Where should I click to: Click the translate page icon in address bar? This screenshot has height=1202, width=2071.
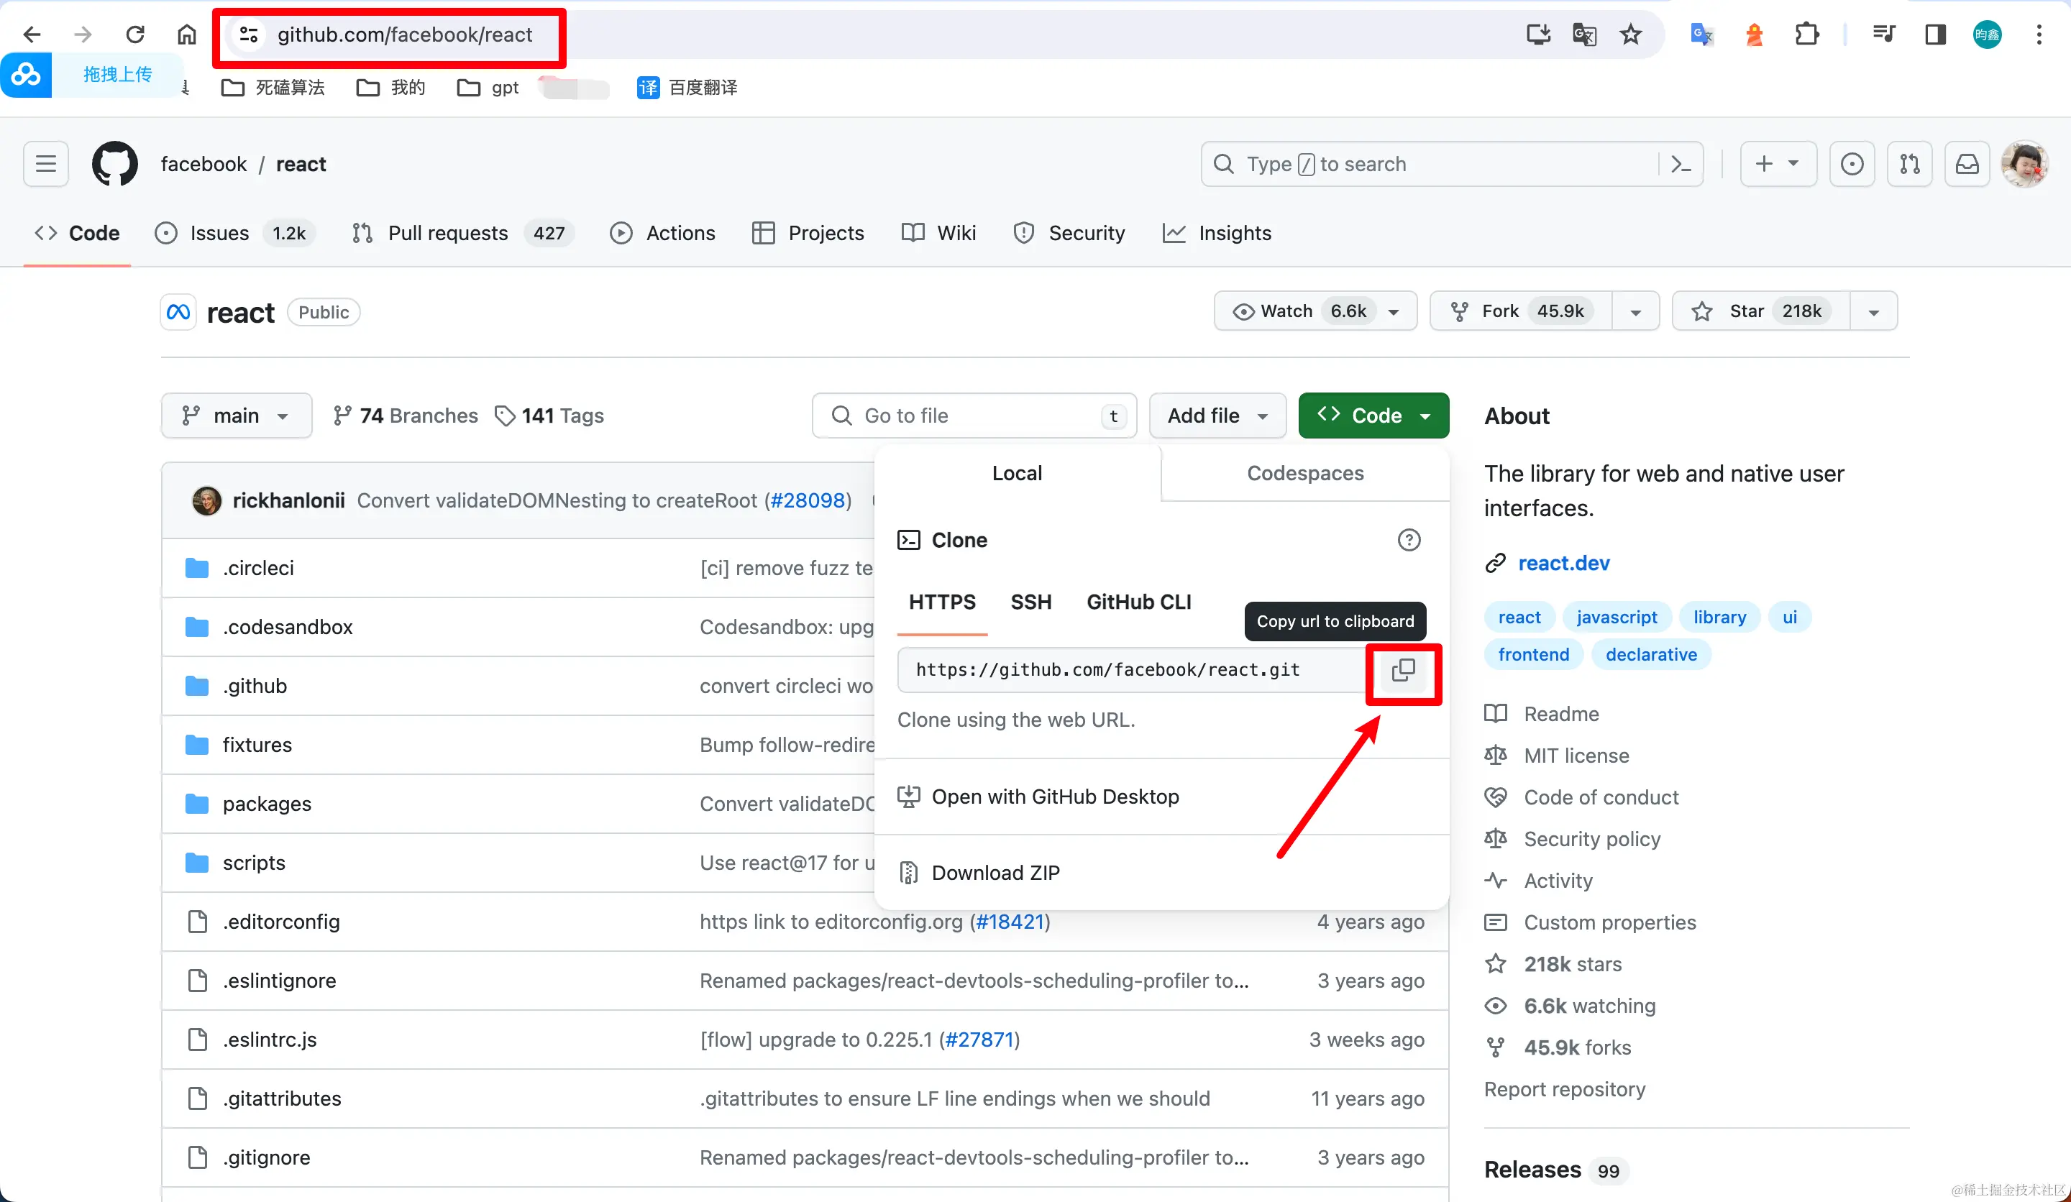click(1583, 35)
